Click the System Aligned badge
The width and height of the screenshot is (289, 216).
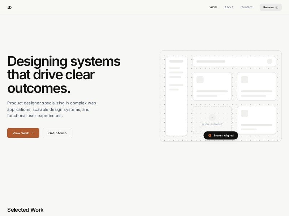point(221,135)
